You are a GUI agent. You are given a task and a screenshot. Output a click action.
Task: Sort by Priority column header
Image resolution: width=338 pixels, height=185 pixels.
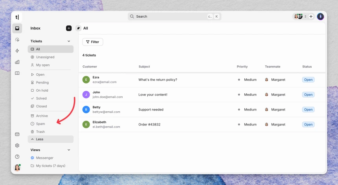pos(242,67)
